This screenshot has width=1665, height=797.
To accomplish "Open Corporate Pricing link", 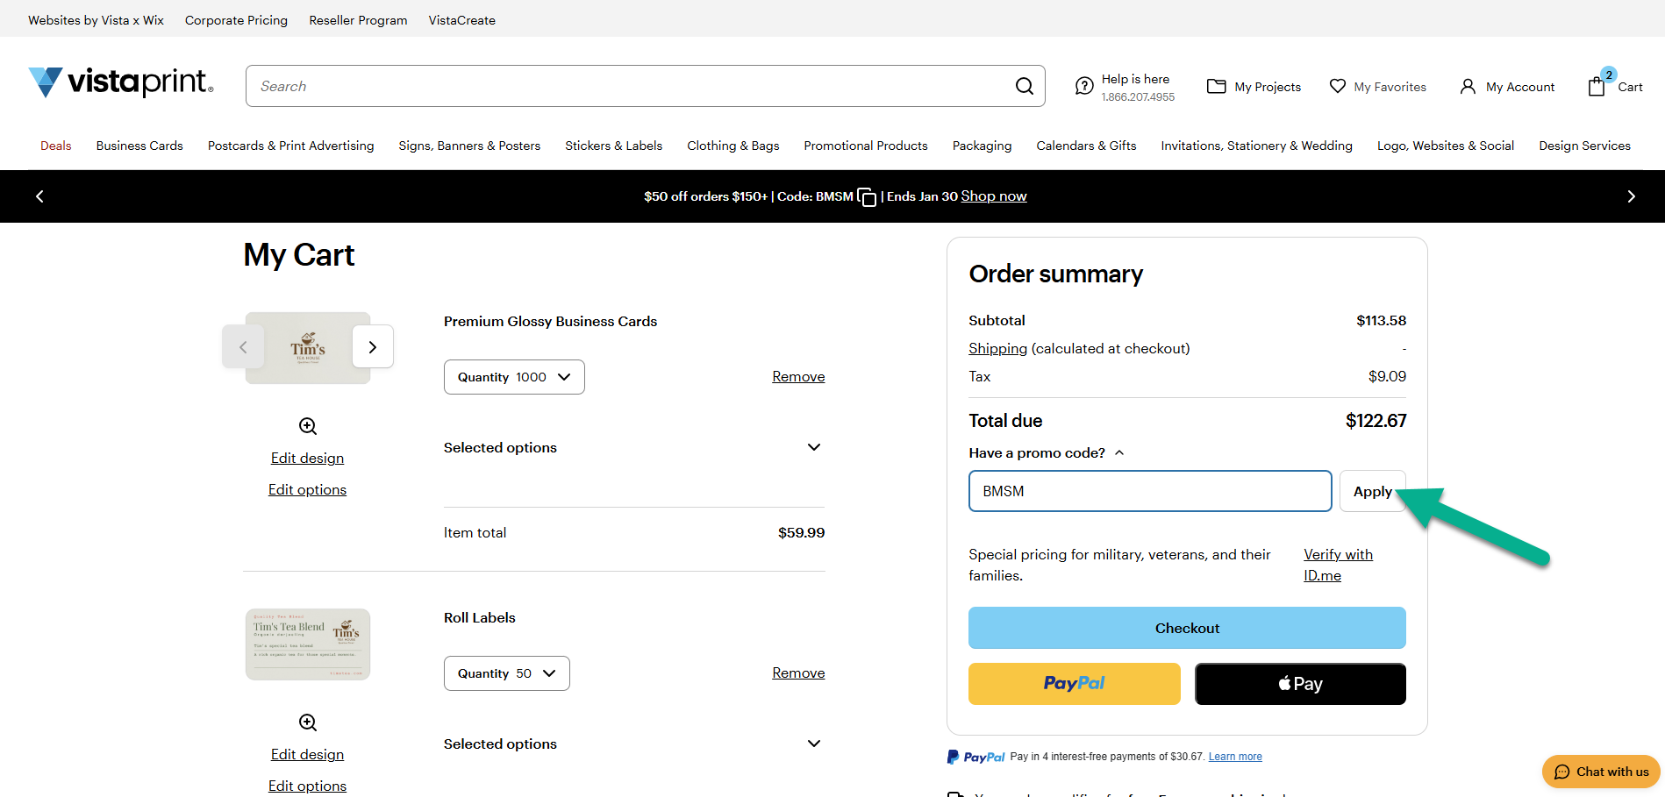I will point(236,20).
